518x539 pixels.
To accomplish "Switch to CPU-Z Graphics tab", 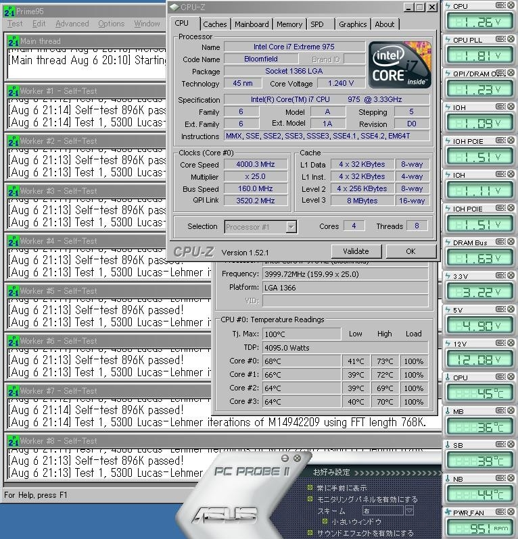I will (x=353, y=24).
